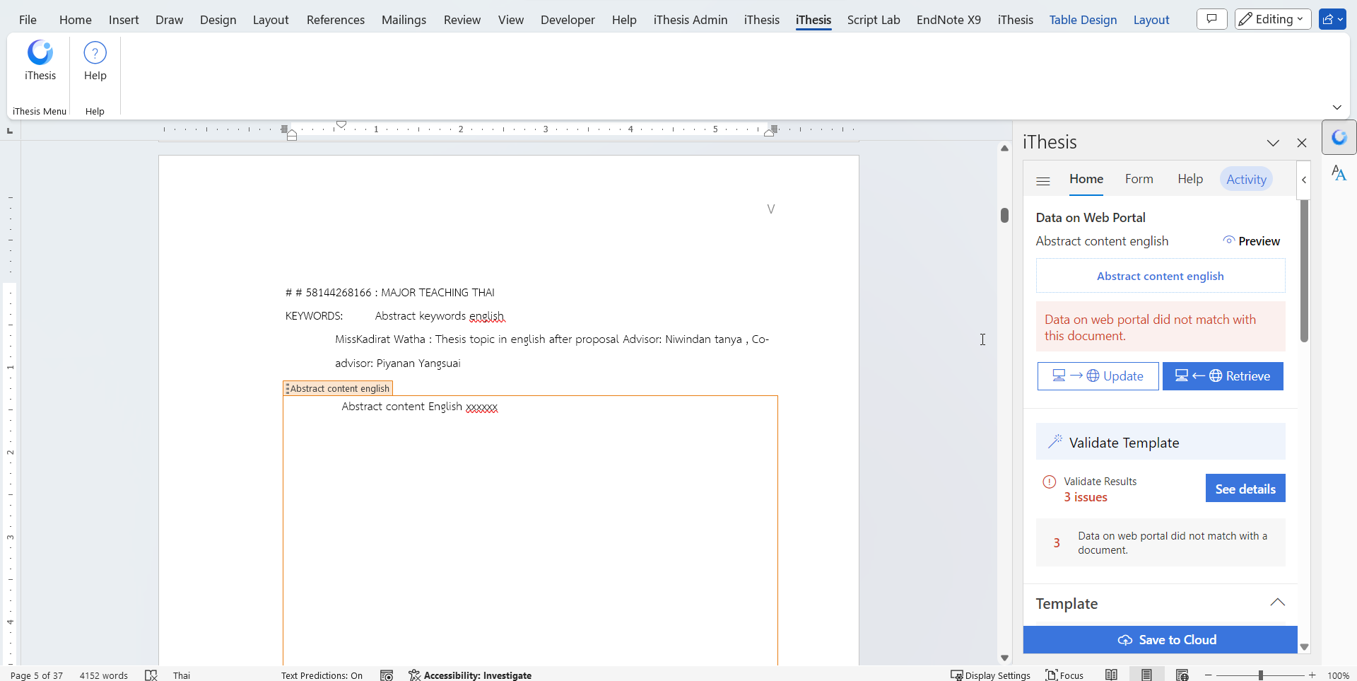Toggle Focus mode in status bar
The height and width of the screenshot is (681, 1357).
pos(1064,675)
